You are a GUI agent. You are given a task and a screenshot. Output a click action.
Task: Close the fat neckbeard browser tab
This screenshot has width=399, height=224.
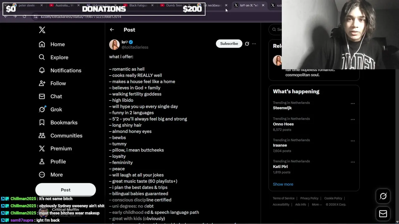226,5
